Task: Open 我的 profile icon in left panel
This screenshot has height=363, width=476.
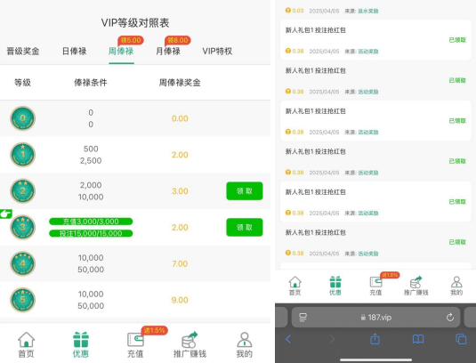Action: pyautogui.click(x=245, y=340)
